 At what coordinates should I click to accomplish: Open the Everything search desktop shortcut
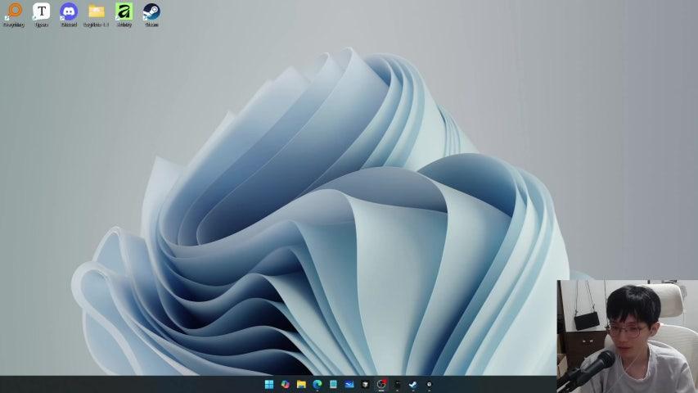14,12
